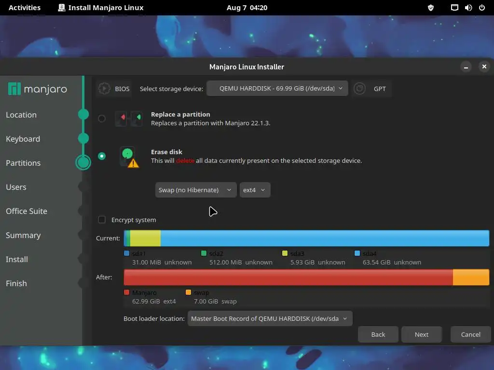Click the Manjaro red color swatch
The height and width of the screenshot is (370, 494).
[x=127, y=292]
